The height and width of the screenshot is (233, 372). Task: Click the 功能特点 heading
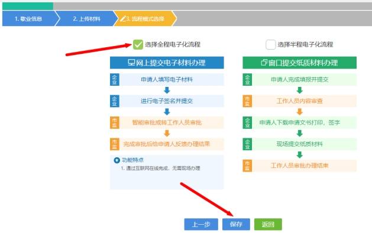click(132, 160)
